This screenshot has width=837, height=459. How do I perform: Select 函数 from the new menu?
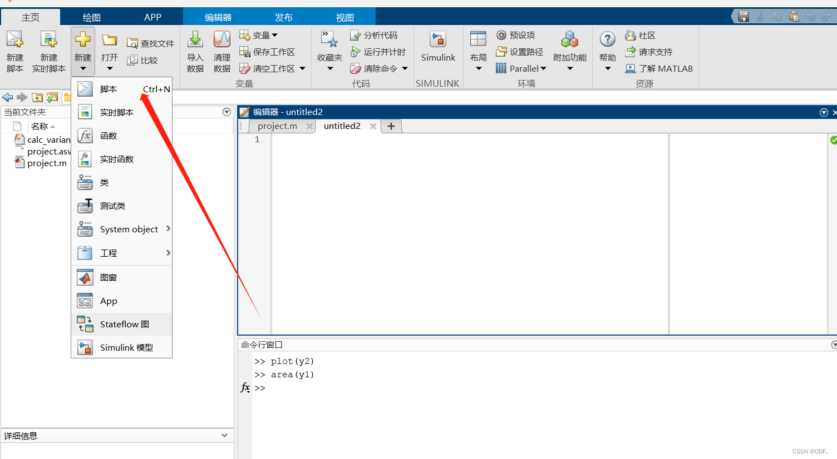coord(109,136)
